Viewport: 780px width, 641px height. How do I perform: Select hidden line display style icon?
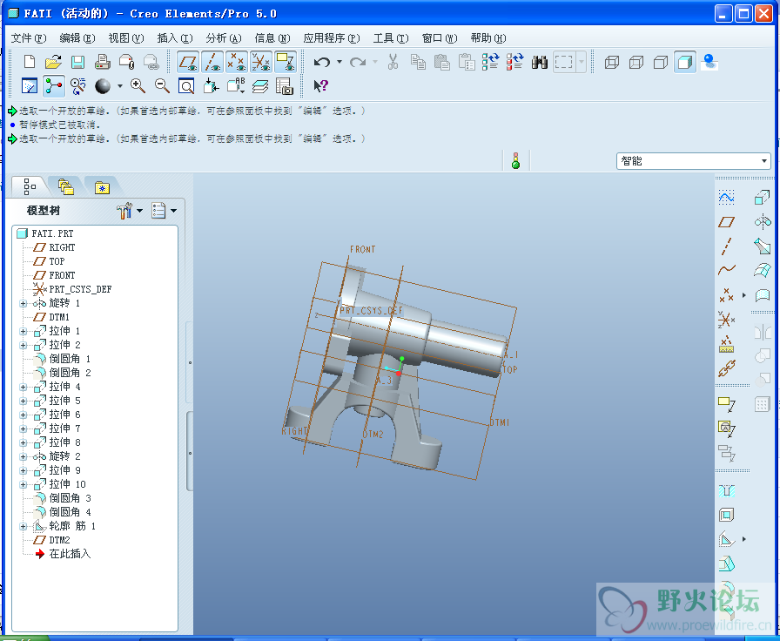636,62
